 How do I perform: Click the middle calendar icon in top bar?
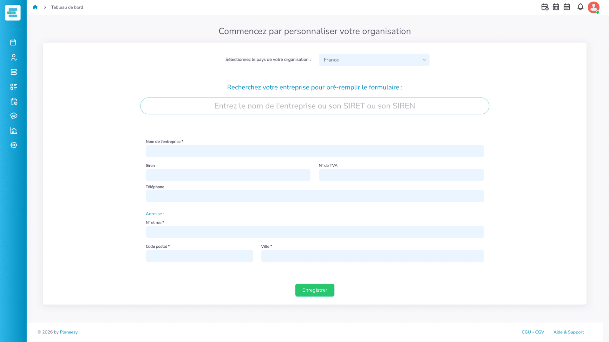(x=556, y=7)
